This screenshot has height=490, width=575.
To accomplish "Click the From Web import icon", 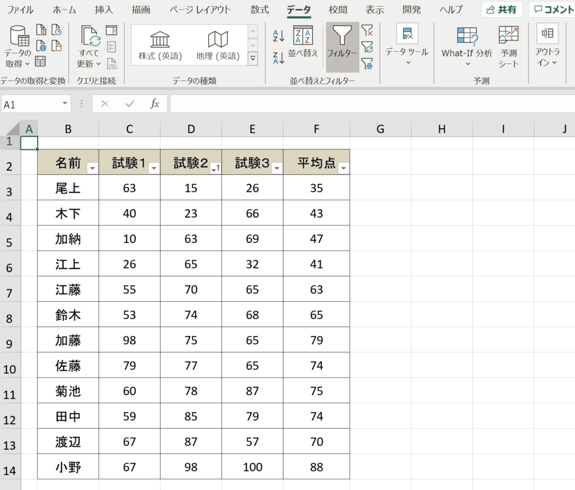I will (41, 46).
